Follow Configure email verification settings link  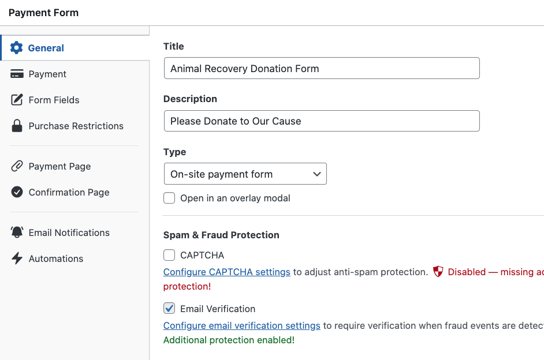point(241,325)
